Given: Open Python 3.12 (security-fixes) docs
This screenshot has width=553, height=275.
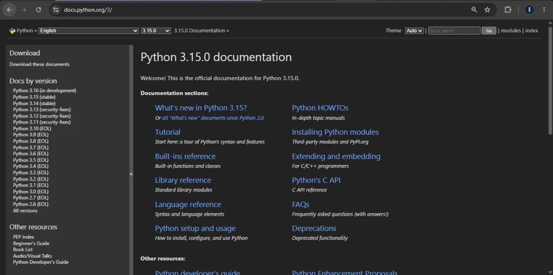Looking at the screenshot, I should point(42,116).
